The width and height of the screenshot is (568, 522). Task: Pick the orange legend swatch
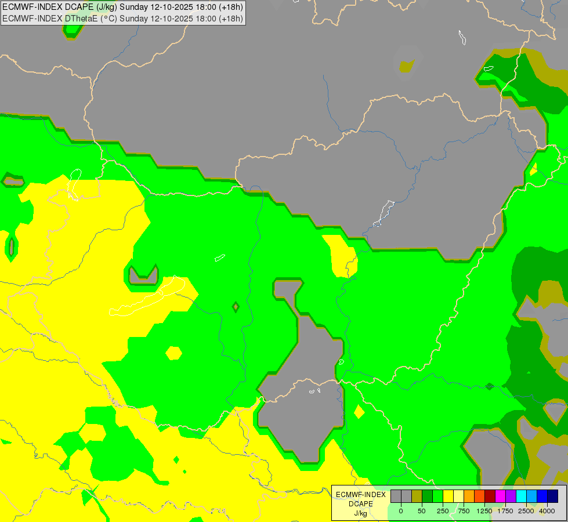(x=469, y=496)
